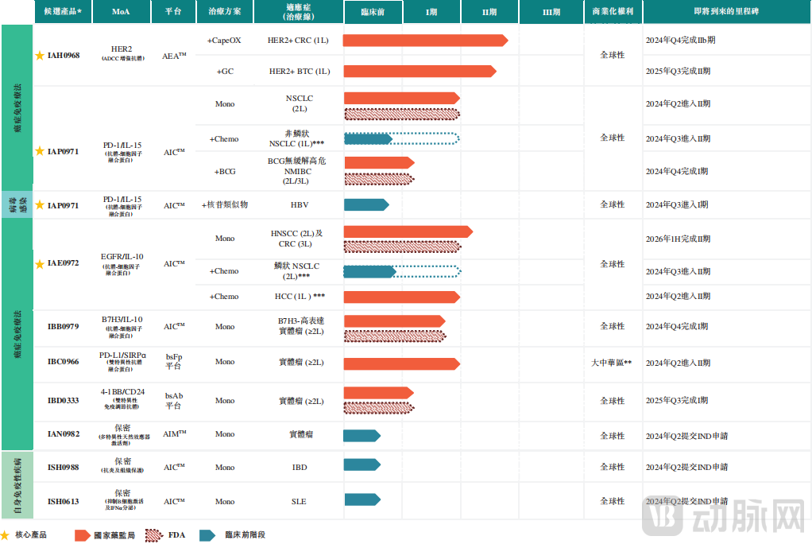The image size is (812, 544).
Task: Click the 商業化權利 column header
Action: [612, 13]
